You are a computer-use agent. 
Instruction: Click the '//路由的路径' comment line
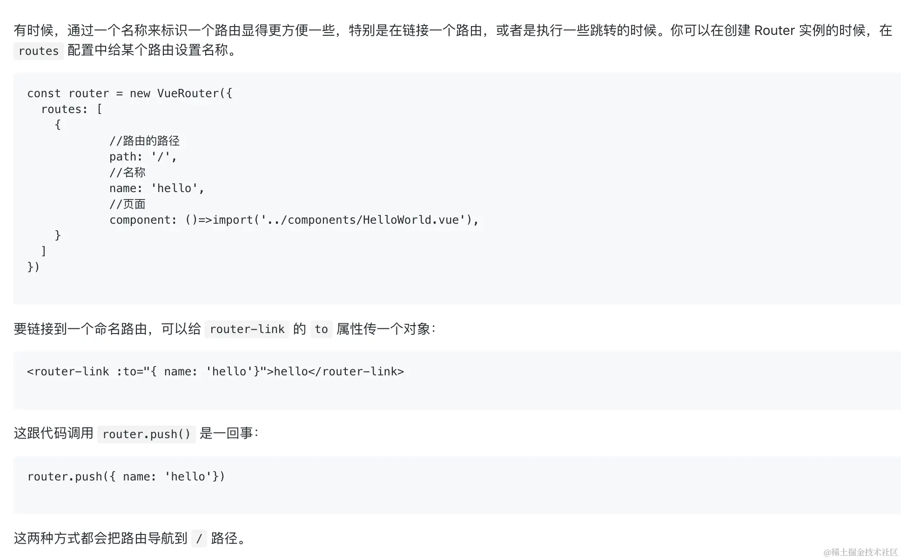tap(144, 141)
